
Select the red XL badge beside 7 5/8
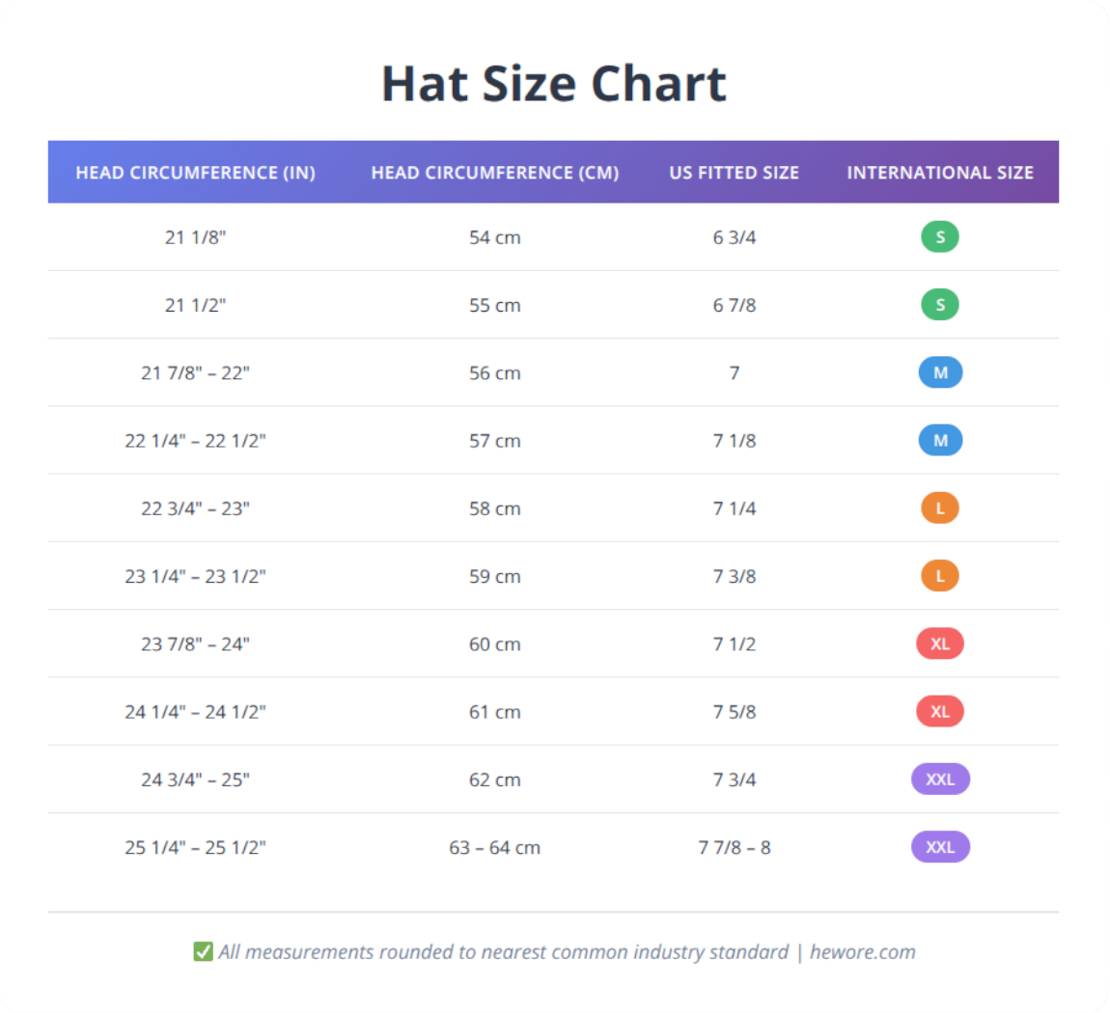coord(939,711)
